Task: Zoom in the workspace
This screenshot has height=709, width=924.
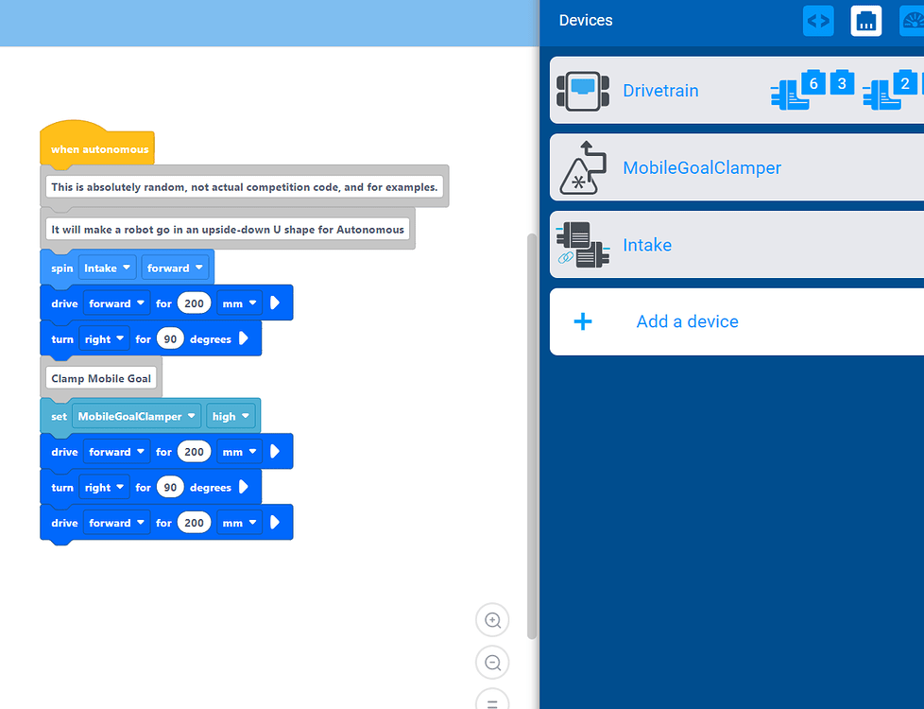Action: (x=492, y=620)
